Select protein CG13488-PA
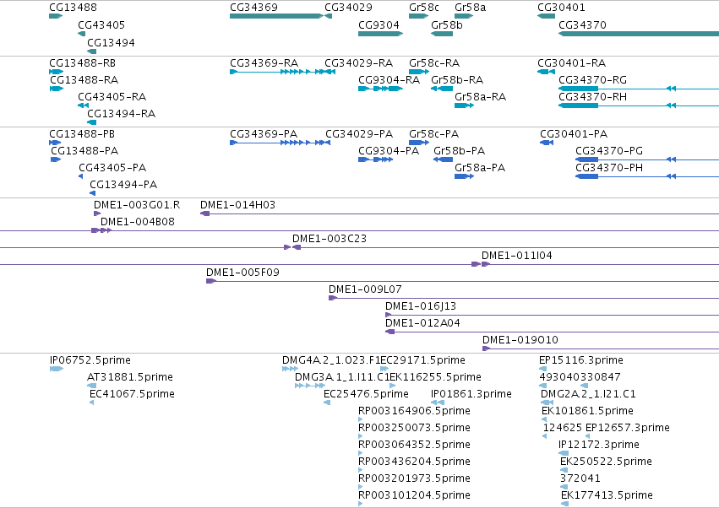The image size is (719, 508). pos(84,151)
